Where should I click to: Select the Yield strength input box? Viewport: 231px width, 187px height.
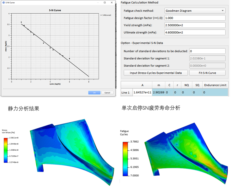coord(195,25)
